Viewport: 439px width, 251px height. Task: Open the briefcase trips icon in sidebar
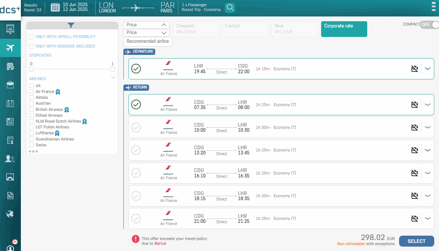coord(10,85)
